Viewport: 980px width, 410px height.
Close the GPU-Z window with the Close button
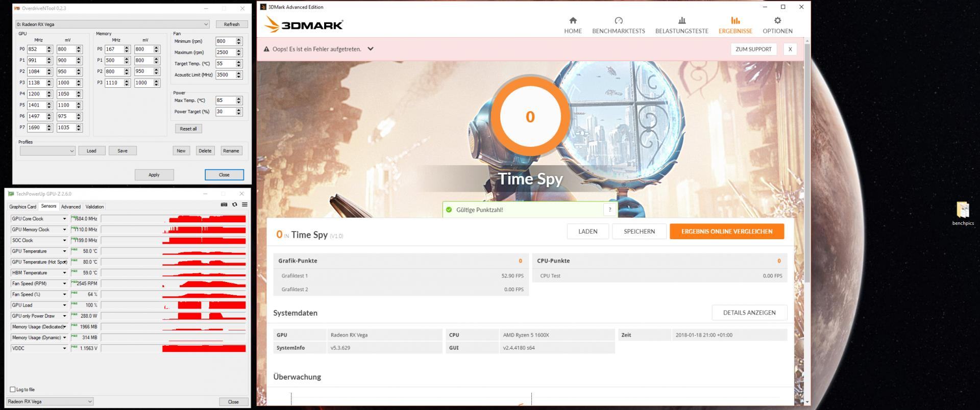pyautogui.click(x=233, y=402)
